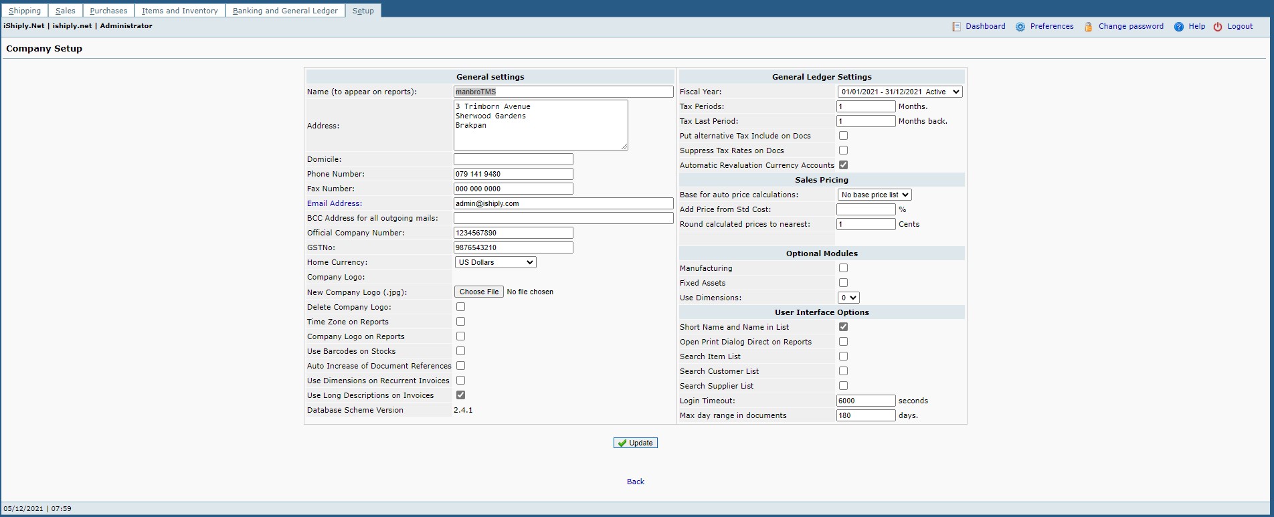The width and height of the screenshot is (1274, 517).
Task: Enable Use Barcodes on Stocks checkbox
Action: click(x=460, y=351)
